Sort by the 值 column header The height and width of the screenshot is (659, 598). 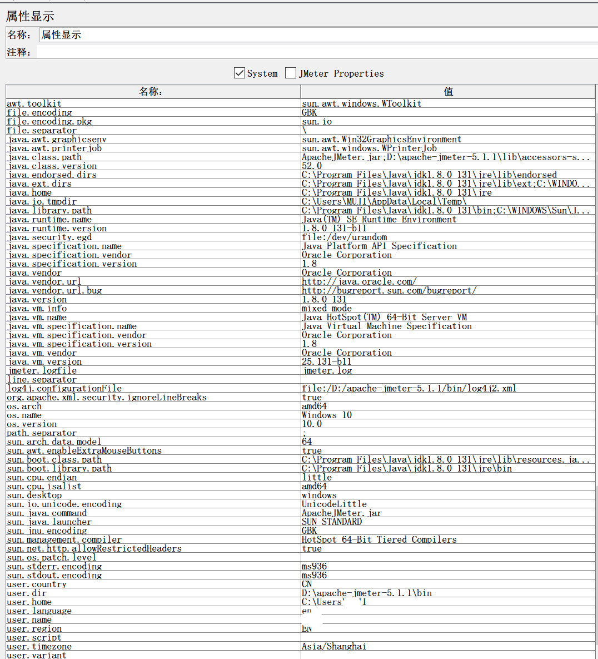click(447, 92)
